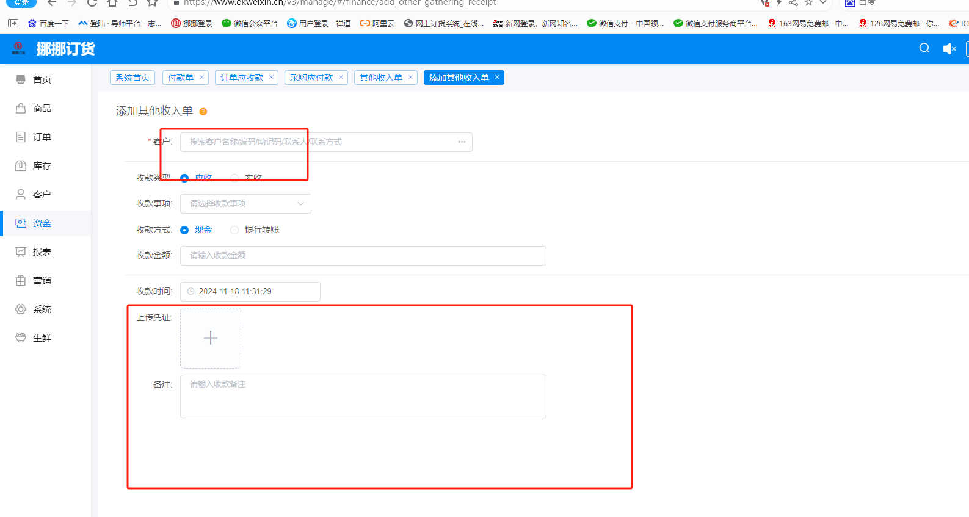Expand the 收款事项 dropdown

coord(245,204)
